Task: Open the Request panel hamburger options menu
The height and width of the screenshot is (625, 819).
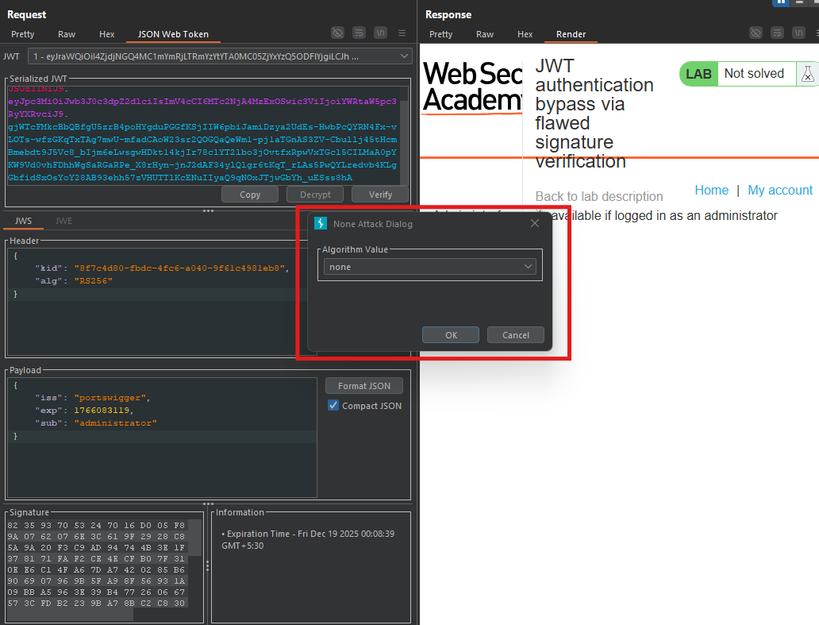Action: click(402, 33)
